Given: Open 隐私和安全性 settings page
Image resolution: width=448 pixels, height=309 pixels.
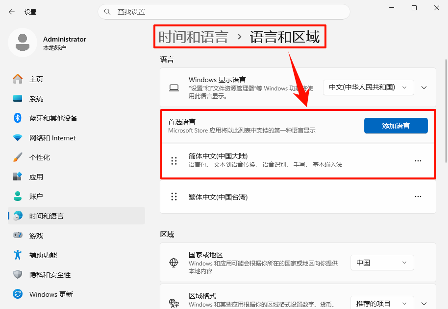Looking at the screenshot, I should [76, 274].
